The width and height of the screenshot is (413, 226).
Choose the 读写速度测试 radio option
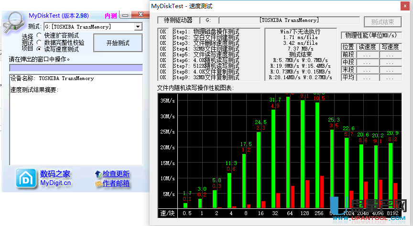tap(40, 49)
